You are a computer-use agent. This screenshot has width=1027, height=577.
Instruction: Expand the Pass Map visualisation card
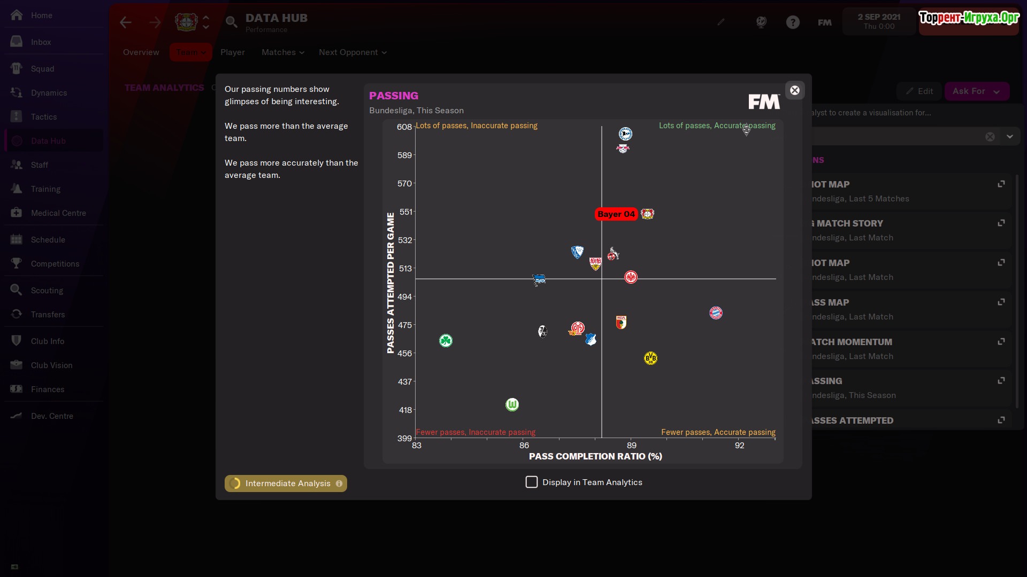click(1001, 302)
